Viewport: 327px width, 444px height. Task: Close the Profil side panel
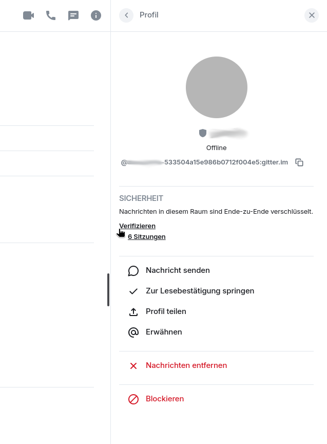tap(312, 15)
